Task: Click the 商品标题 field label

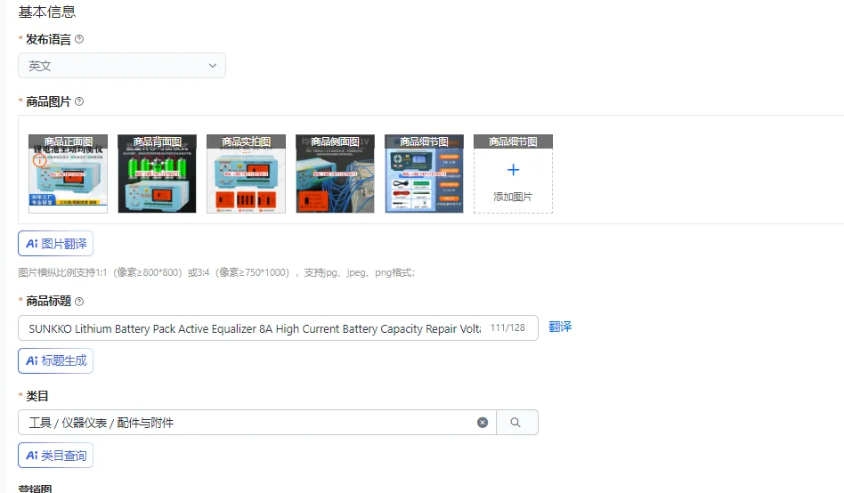Action: coord(48,302)
